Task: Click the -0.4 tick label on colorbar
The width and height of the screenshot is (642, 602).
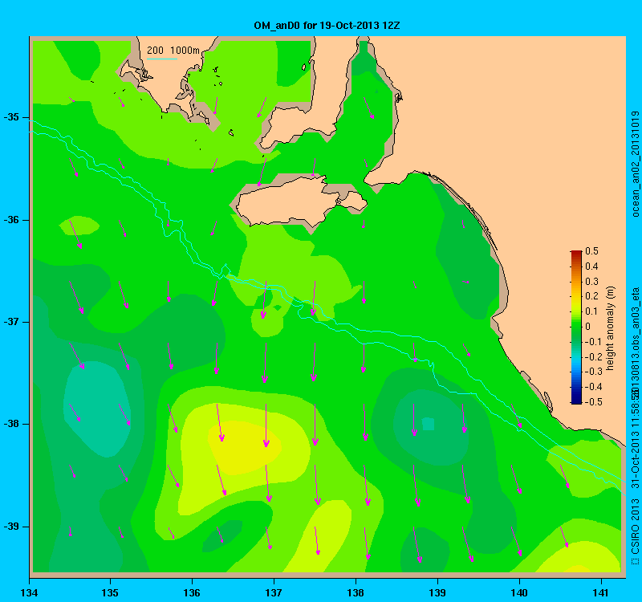Action: [x=592, y=387]
